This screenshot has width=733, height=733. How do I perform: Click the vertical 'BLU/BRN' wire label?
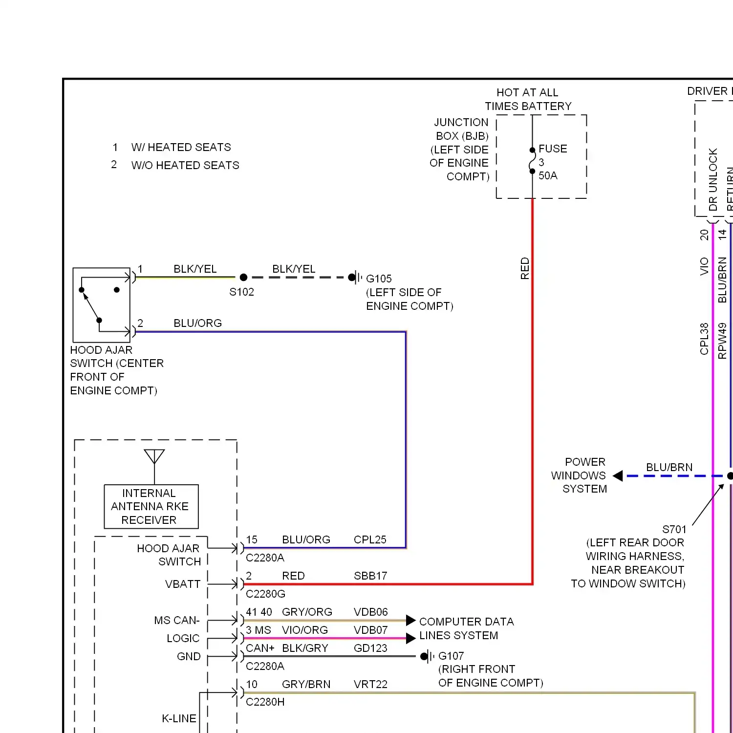[722, 280]
